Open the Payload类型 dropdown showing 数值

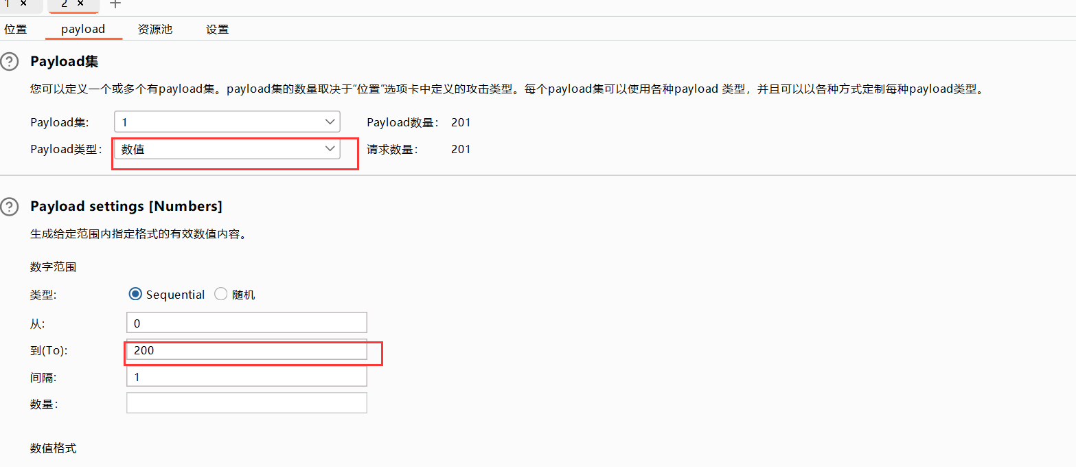227,149
